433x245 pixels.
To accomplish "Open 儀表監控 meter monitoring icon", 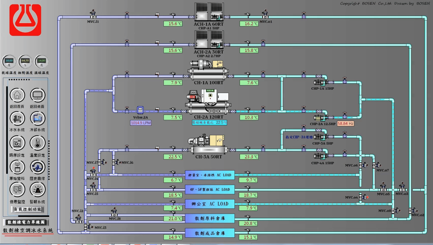I will coord(17,190).
